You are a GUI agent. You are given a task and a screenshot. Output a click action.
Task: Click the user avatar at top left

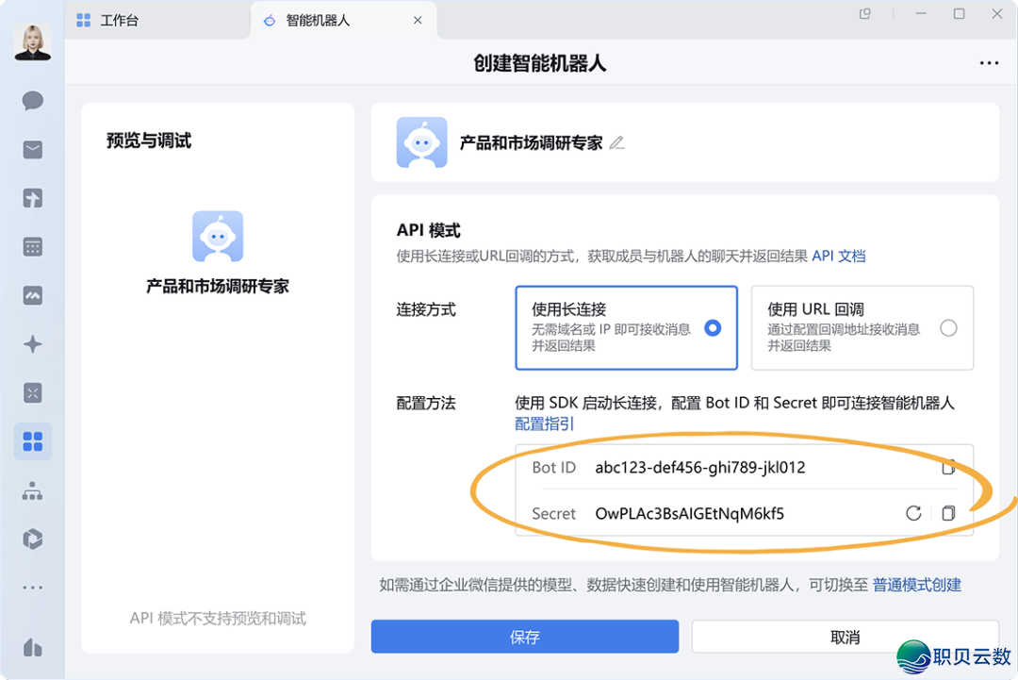click(x=33, y=41)
